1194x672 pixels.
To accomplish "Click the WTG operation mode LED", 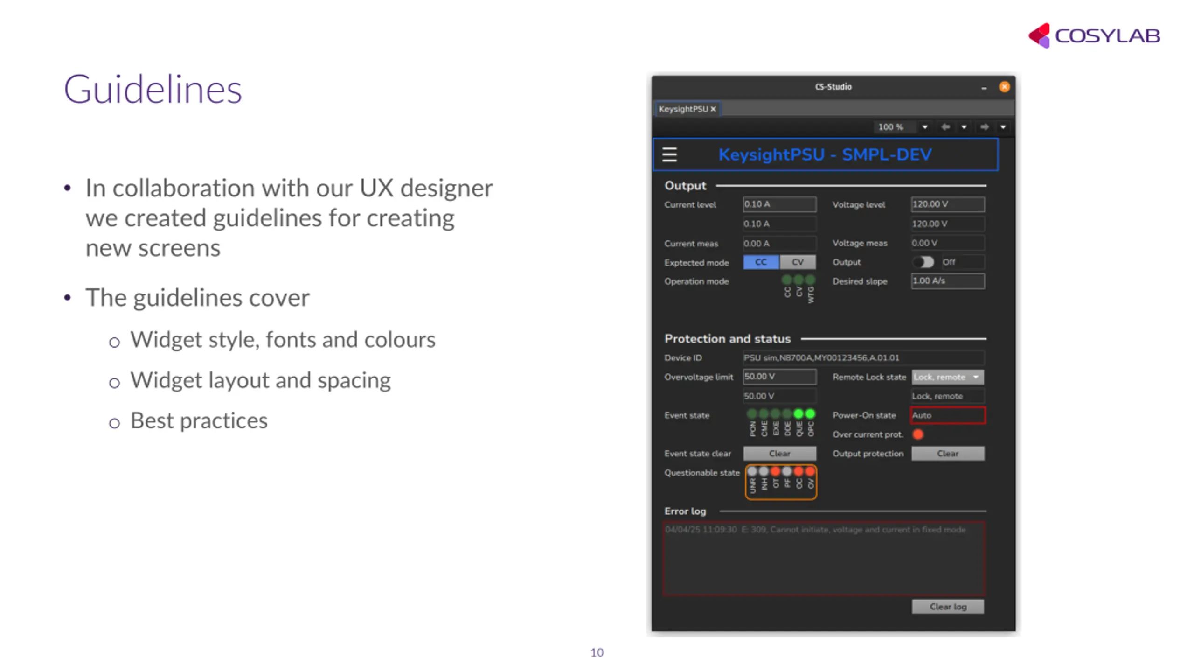I will pyautogui.click(x=810, y=280).
